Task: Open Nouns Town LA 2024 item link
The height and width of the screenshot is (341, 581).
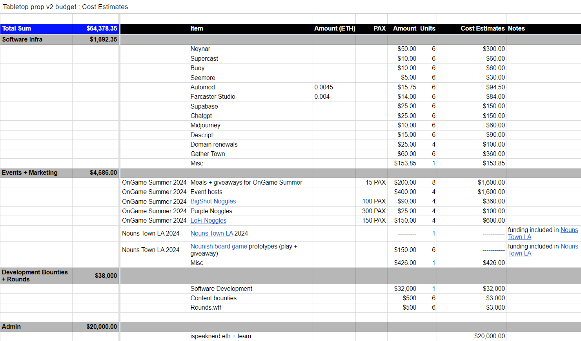Action: (211, 234)
